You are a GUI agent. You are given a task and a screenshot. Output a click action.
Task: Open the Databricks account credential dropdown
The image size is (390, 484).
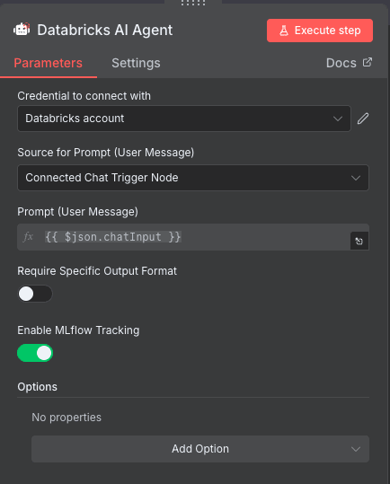point(184,119)
